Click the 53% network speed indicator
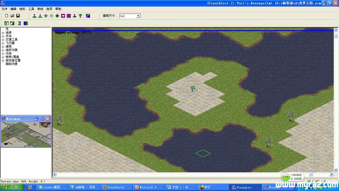 286,177
